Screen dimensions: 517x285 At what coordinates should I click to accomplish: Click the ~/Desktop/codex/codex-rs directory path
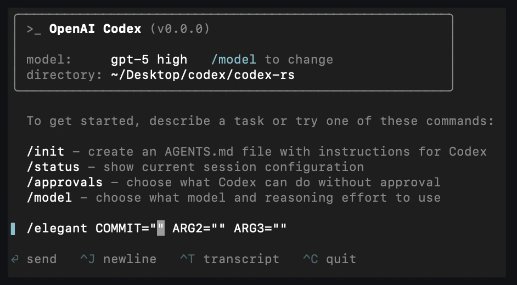[203, 75]
